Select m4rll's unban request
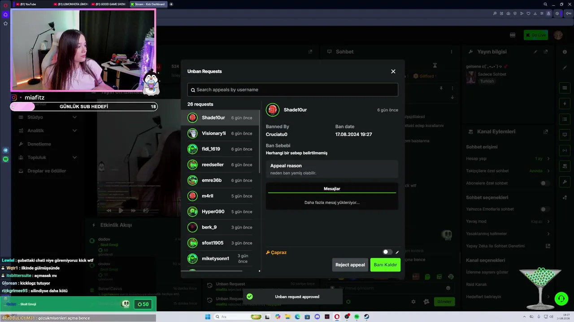574x322 pixels. point(220,196)
